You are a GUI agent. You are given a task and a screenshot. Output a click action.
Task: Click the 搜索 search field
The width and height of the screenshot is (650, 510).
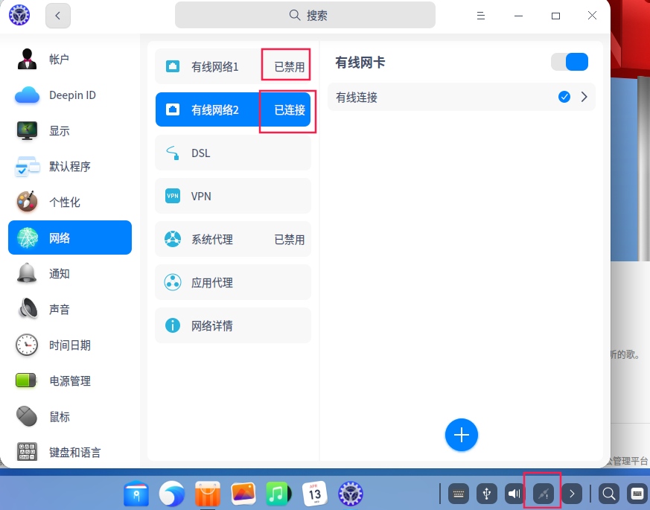(305, 15)
